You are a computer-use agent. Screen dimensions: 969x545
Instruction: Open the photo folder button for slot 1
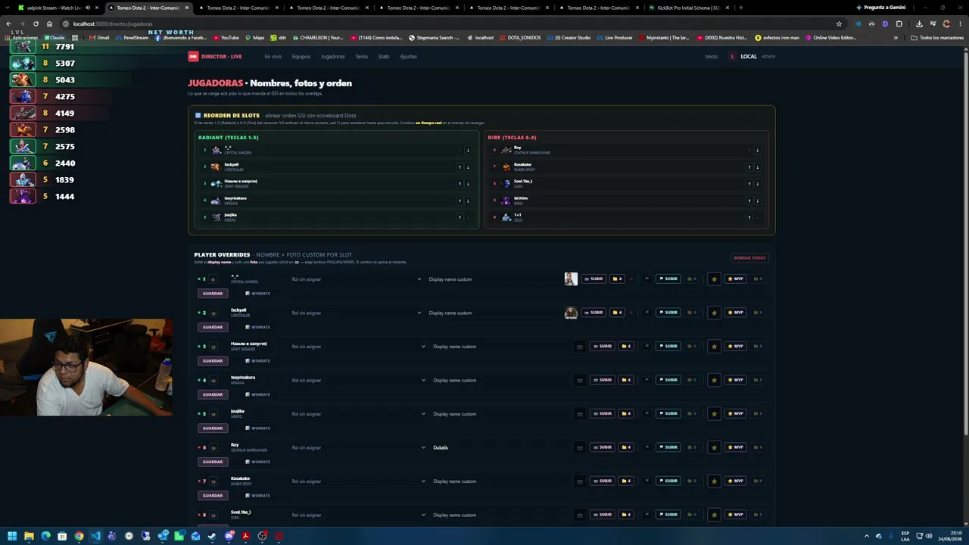pyautogui.click(x=618, y=279)
